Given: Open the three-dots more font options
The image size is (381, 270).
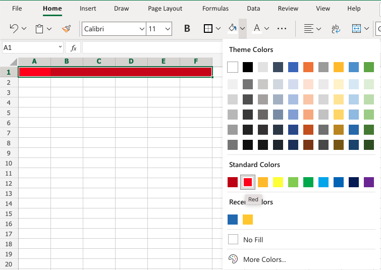Looking at the screenshot, I should tap(282, 29).
